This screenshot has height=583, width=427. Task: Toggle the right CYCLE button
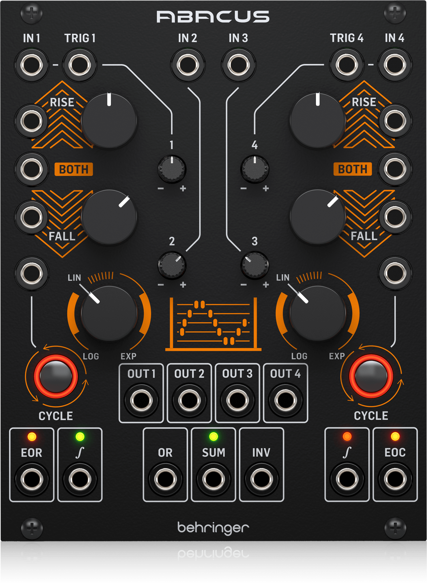click(371, 376)
